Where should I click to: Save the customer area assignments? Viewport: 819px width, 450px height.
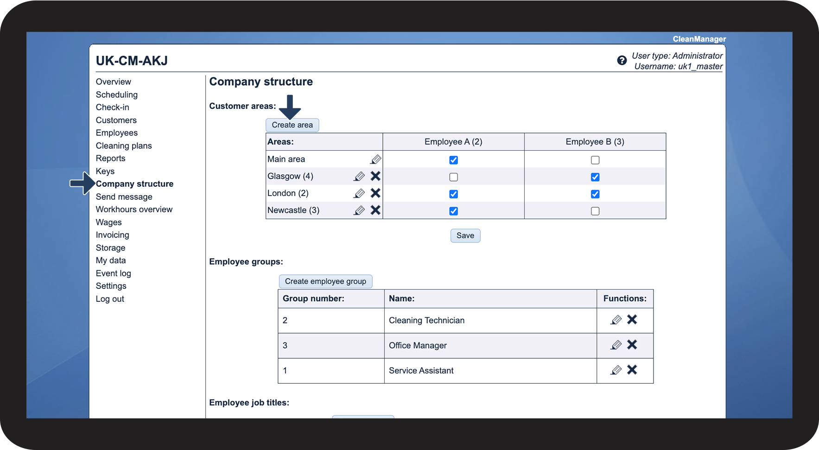[x=465, y=235]
